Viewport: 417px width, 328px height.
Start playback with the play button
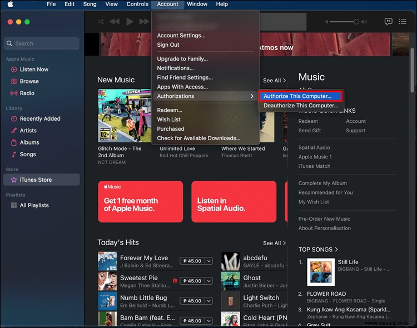pyautogui.click(x=130, y=22)
